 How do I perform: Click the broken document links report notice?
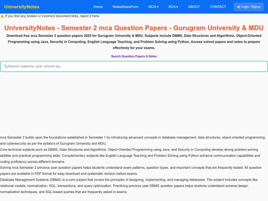pyautogui.click(x=53, y=16)
